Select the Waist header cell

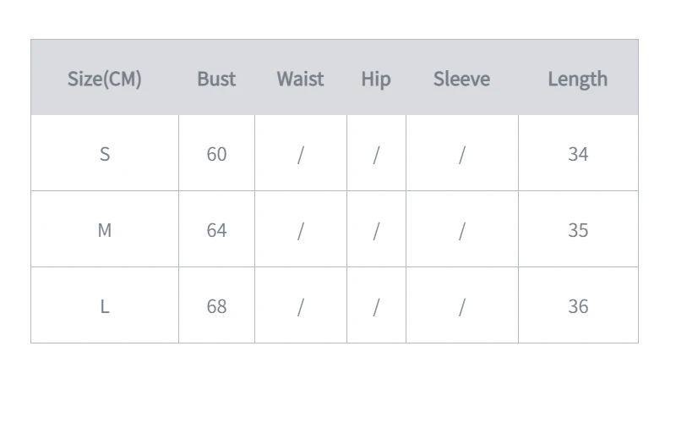[x=301, y=79]
